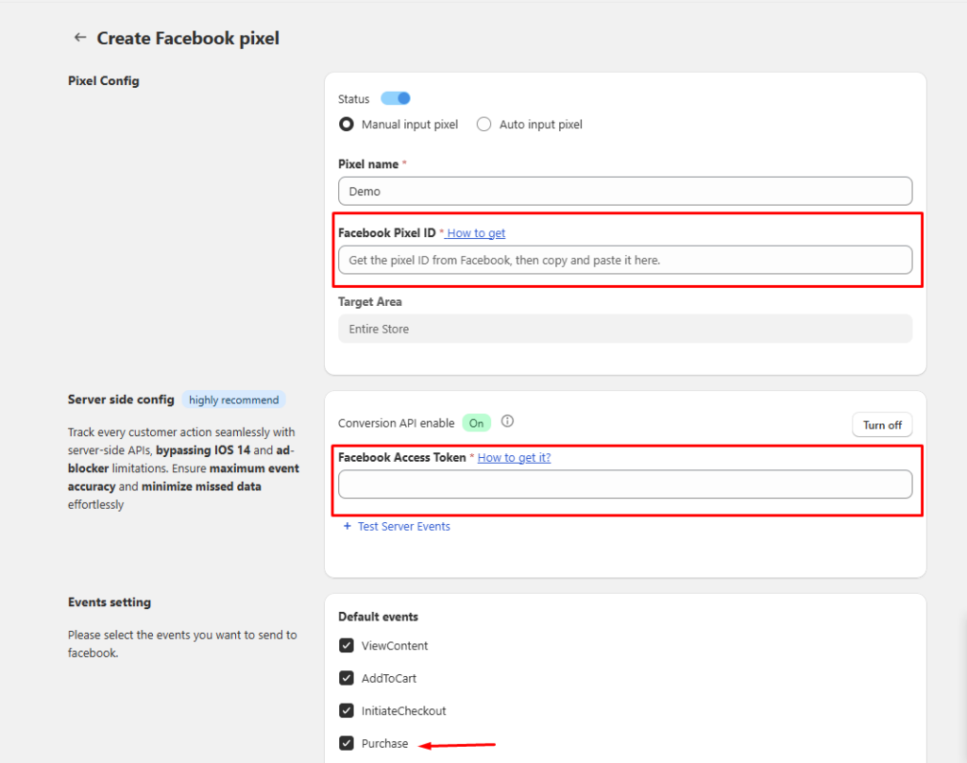Click the Facebook Access Token input field
This screenshot has height=763, width=967.
625,483
